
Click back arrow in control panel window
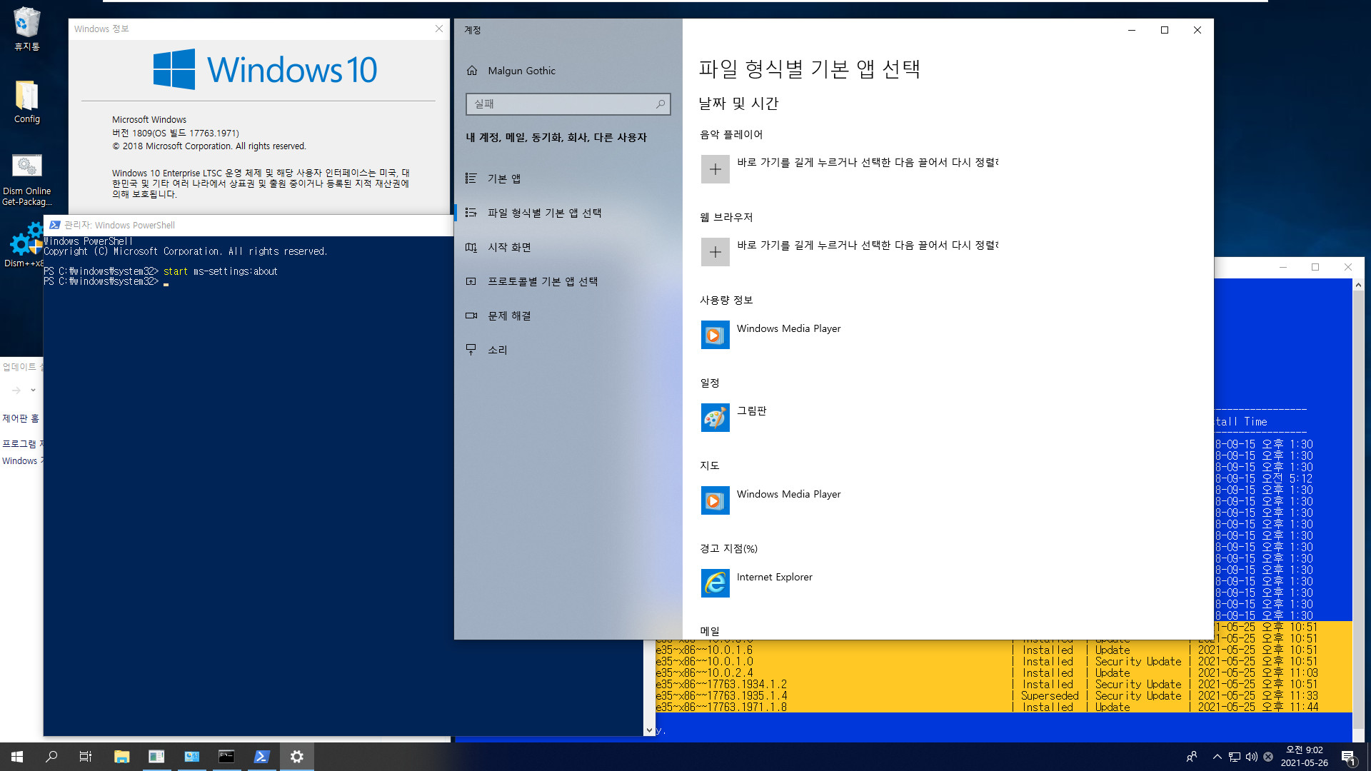pyautogui.click(x=16, y=390)
